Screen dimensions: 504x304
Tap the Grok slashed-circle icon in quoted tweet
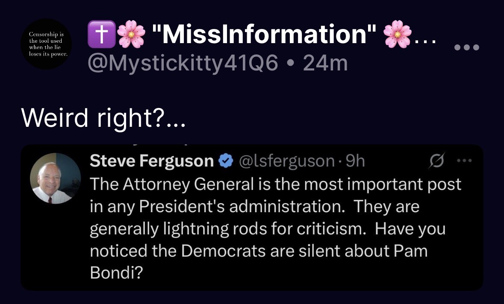click(x=437, y=160)
